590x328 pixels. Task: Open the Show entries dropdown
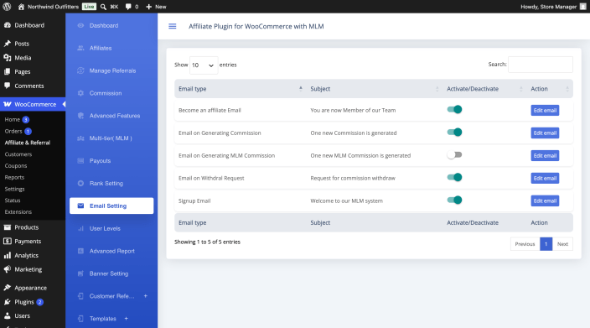(203, 65)
